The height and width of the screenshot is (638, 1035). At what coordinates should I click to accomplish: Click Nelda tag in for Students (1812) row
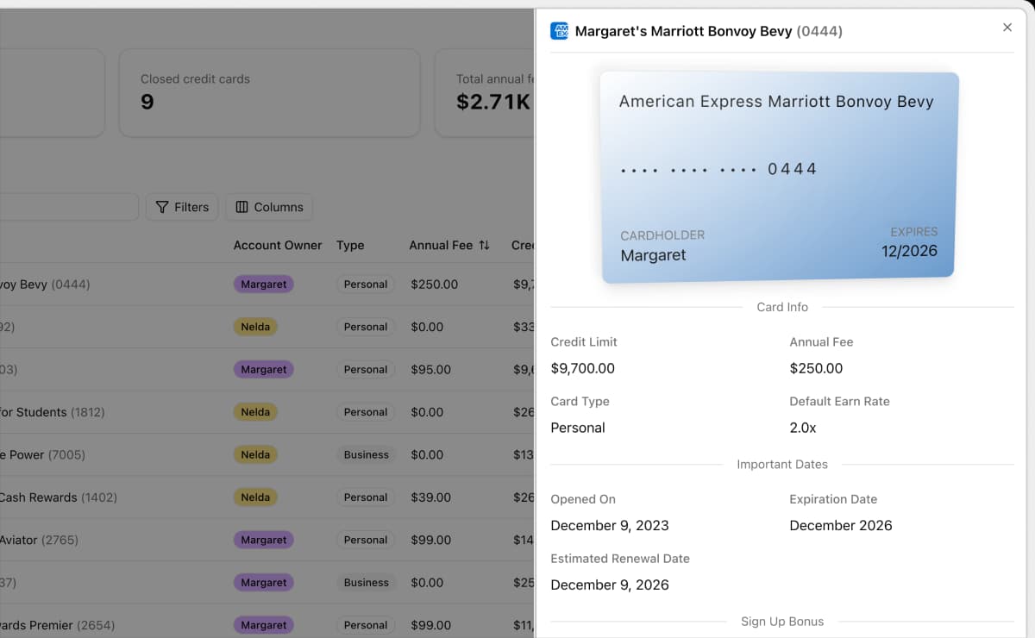click(255, 412)
